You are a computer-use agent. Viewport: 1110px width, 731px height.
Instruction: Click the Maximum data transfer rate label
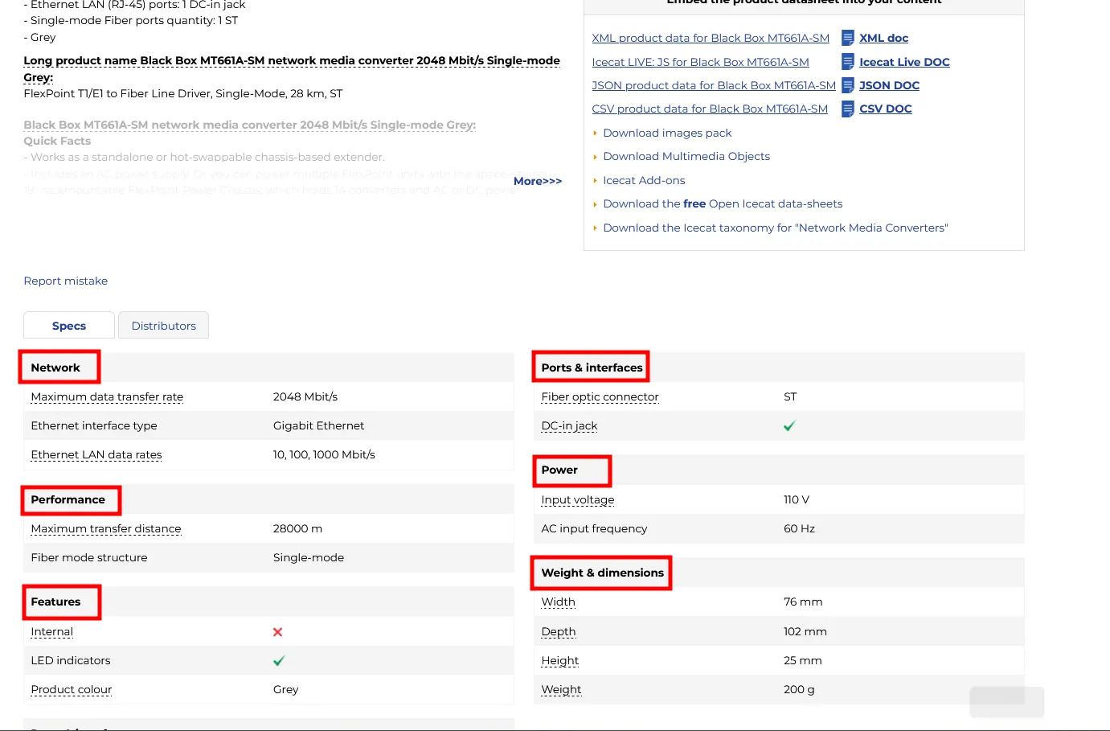(107, 396)
